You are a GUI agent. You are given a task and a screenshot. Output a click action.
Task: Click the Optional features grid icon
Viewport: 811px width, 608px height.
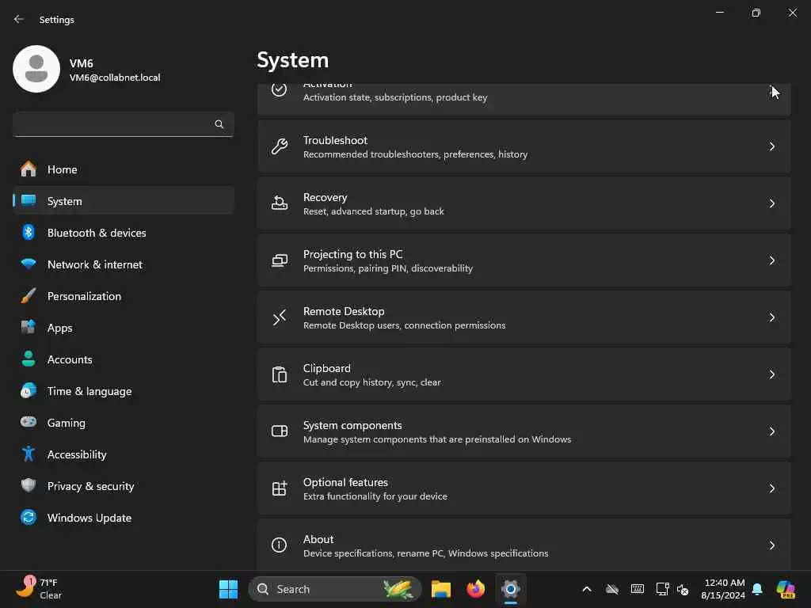(280, 488)
